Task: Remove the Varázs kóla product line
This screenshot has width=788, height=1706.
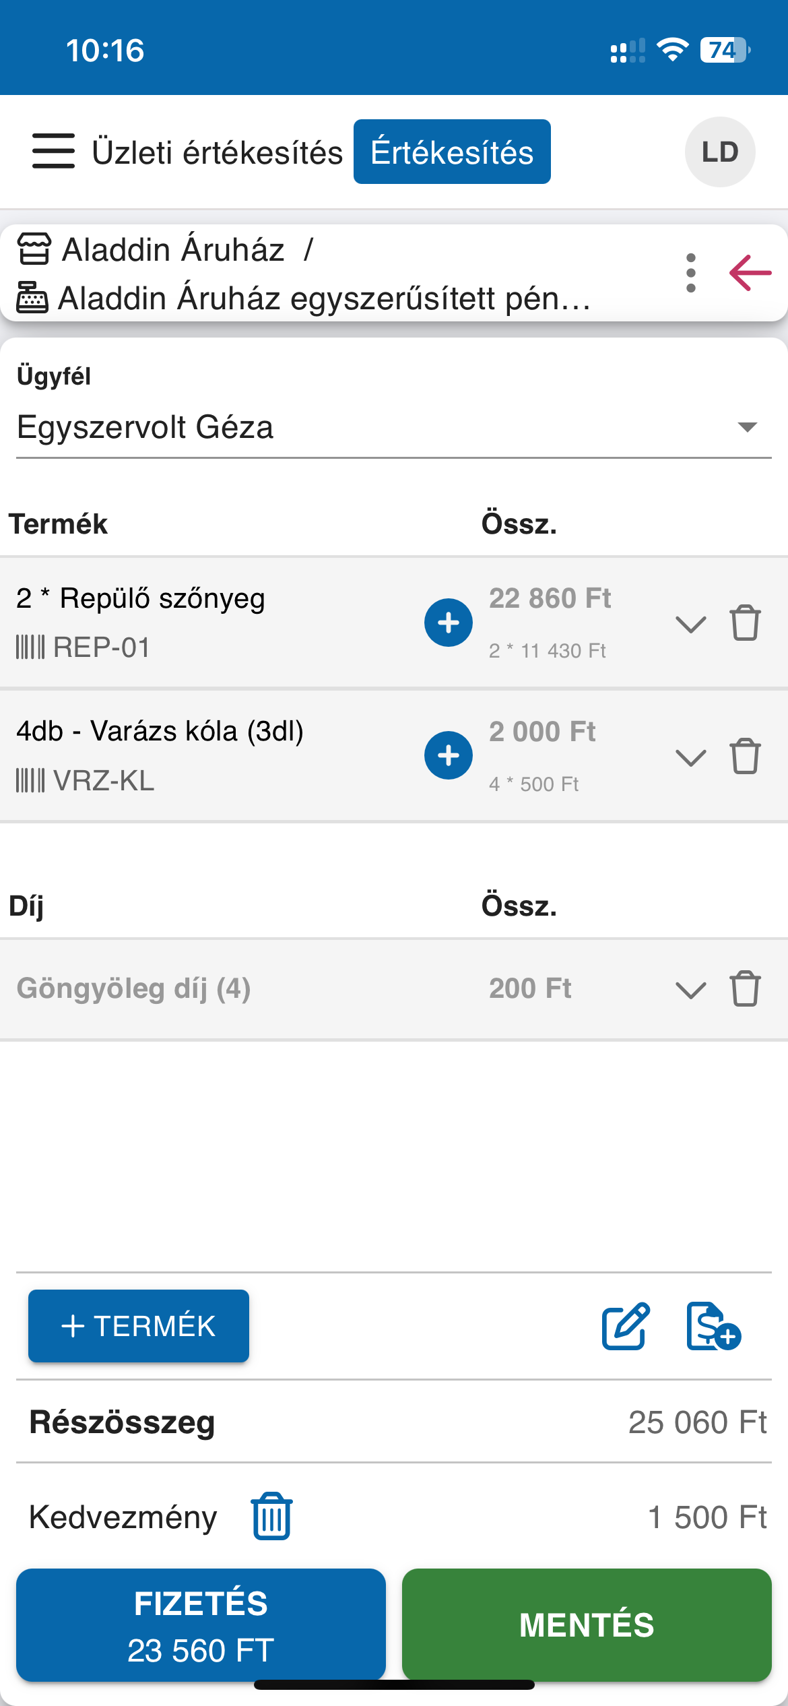Action: coord(745,756)
